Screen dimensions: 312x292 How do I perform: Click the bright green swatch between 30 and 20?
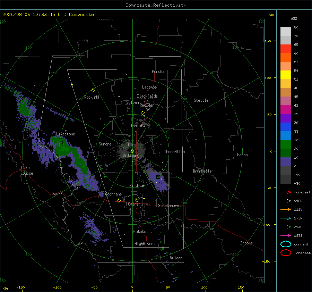(286, 144)
